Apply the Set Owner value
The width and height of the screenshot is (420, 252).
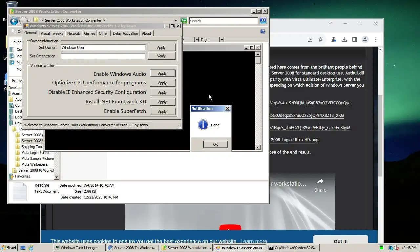(x=161, y=48)
